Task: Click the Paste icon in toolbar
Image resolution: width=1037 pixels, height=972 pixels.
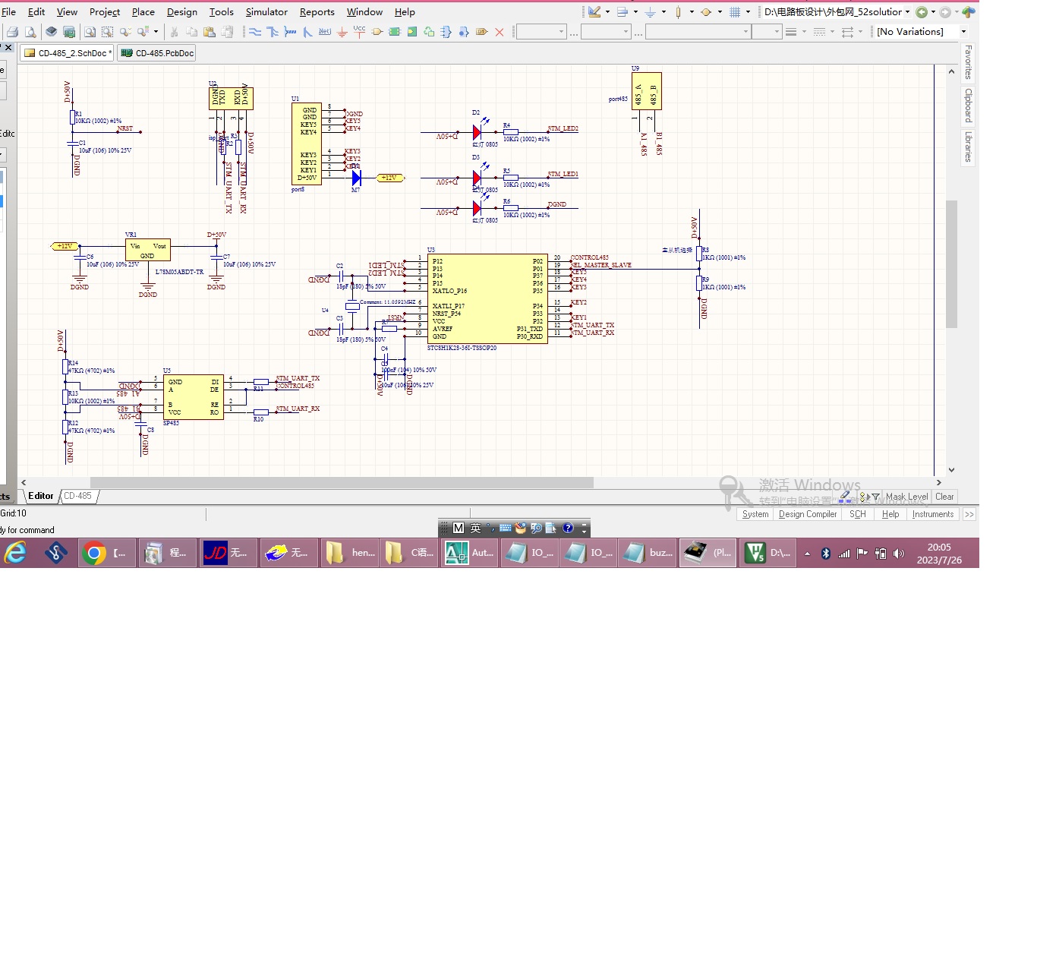Action: point(210,32)
